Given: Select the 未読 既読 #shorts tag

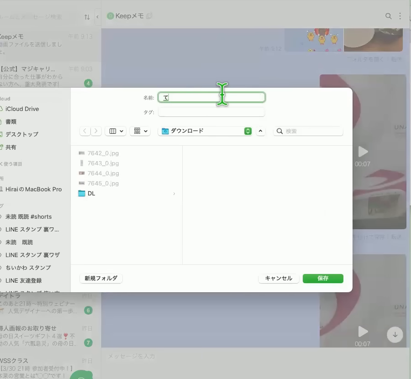Looking at the screenshot, I should [29, 217].
